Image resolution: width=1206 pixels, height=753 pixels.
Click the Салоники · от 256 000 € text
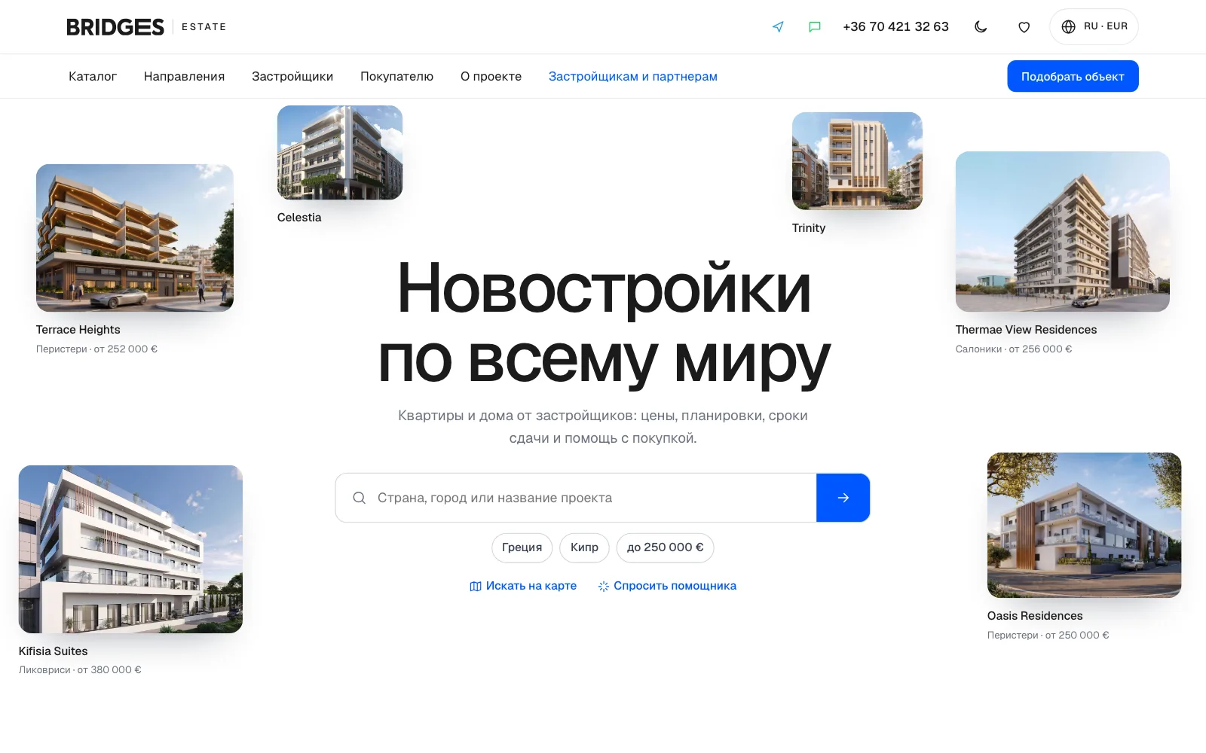[x=1014, y=349]
